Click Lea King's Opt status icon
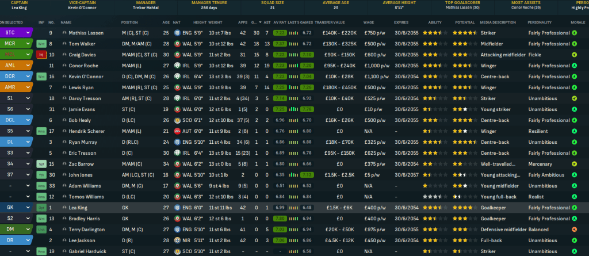The image size is (589, 256). pyautogui.click(x=41, y=208)
